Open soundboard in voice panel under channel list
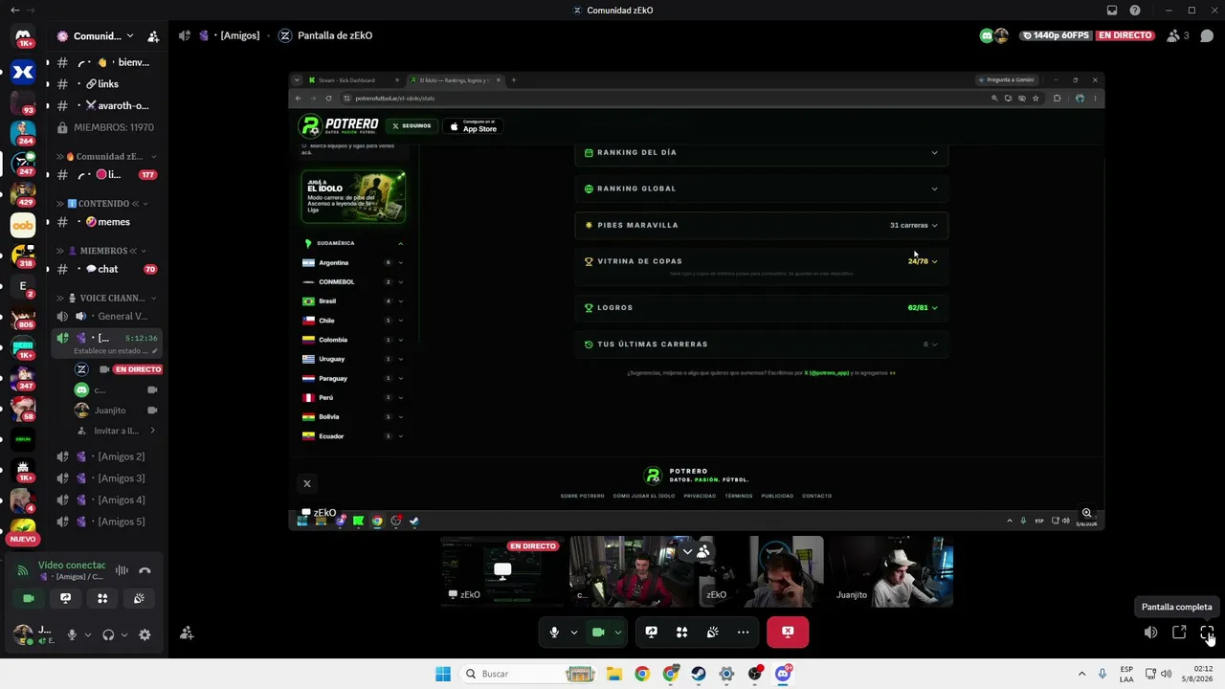The width and height of the screenshot is (1225, 689). point(139,598)
